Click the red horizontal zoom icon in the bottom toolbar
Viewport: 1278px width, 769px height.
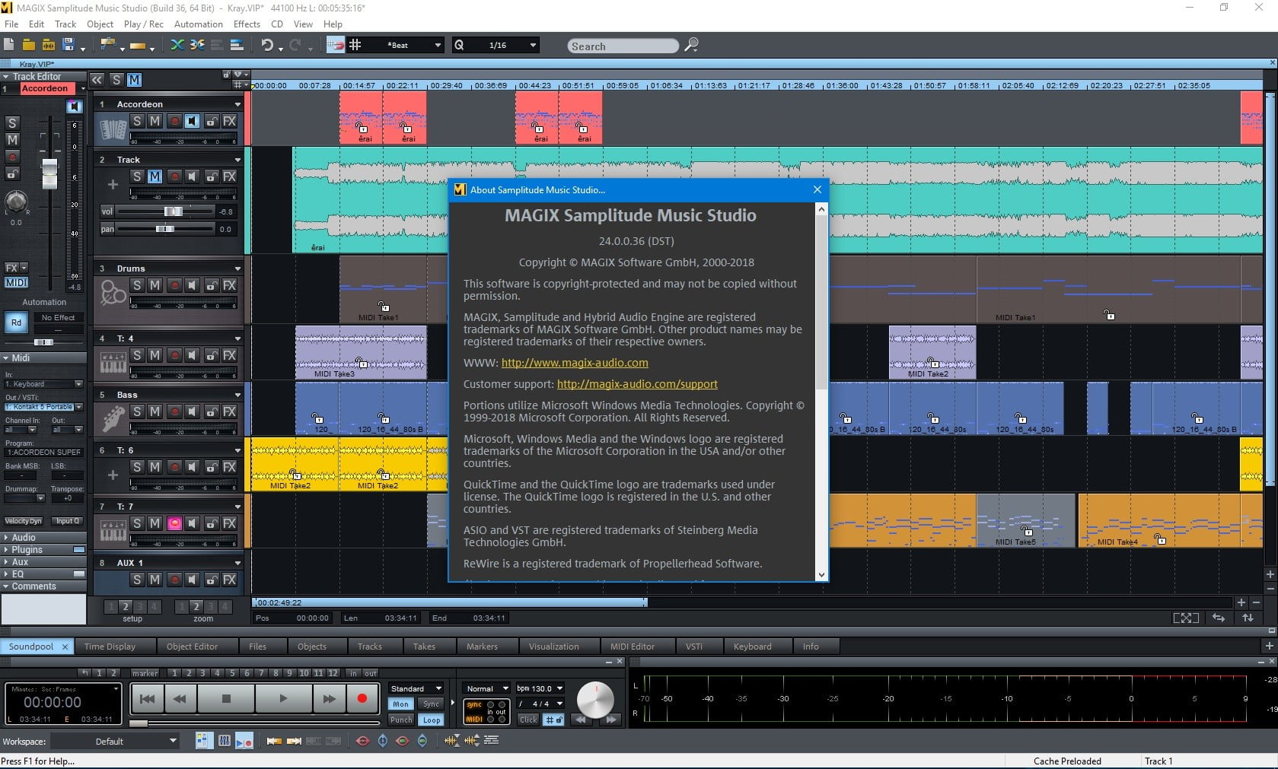pyautogui.click(x=363, y=740)
